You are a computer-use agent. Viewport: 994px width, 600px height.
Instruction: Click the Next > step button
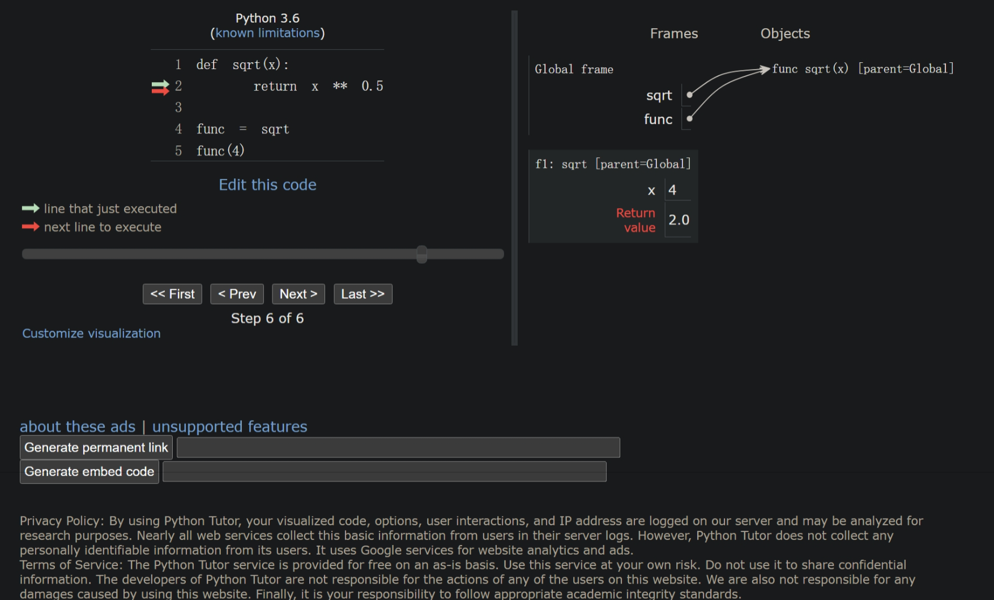pyautogui.click(x=298, y=294)
